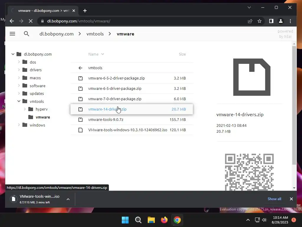The width and height of the screenshot is (302, 227).
Task: Open the tab search dropdown
Action: click(x=249, y=7)
